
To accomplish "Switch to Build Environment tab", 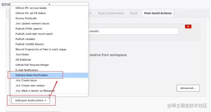I will pyautogui.click(x=111, y=13).
